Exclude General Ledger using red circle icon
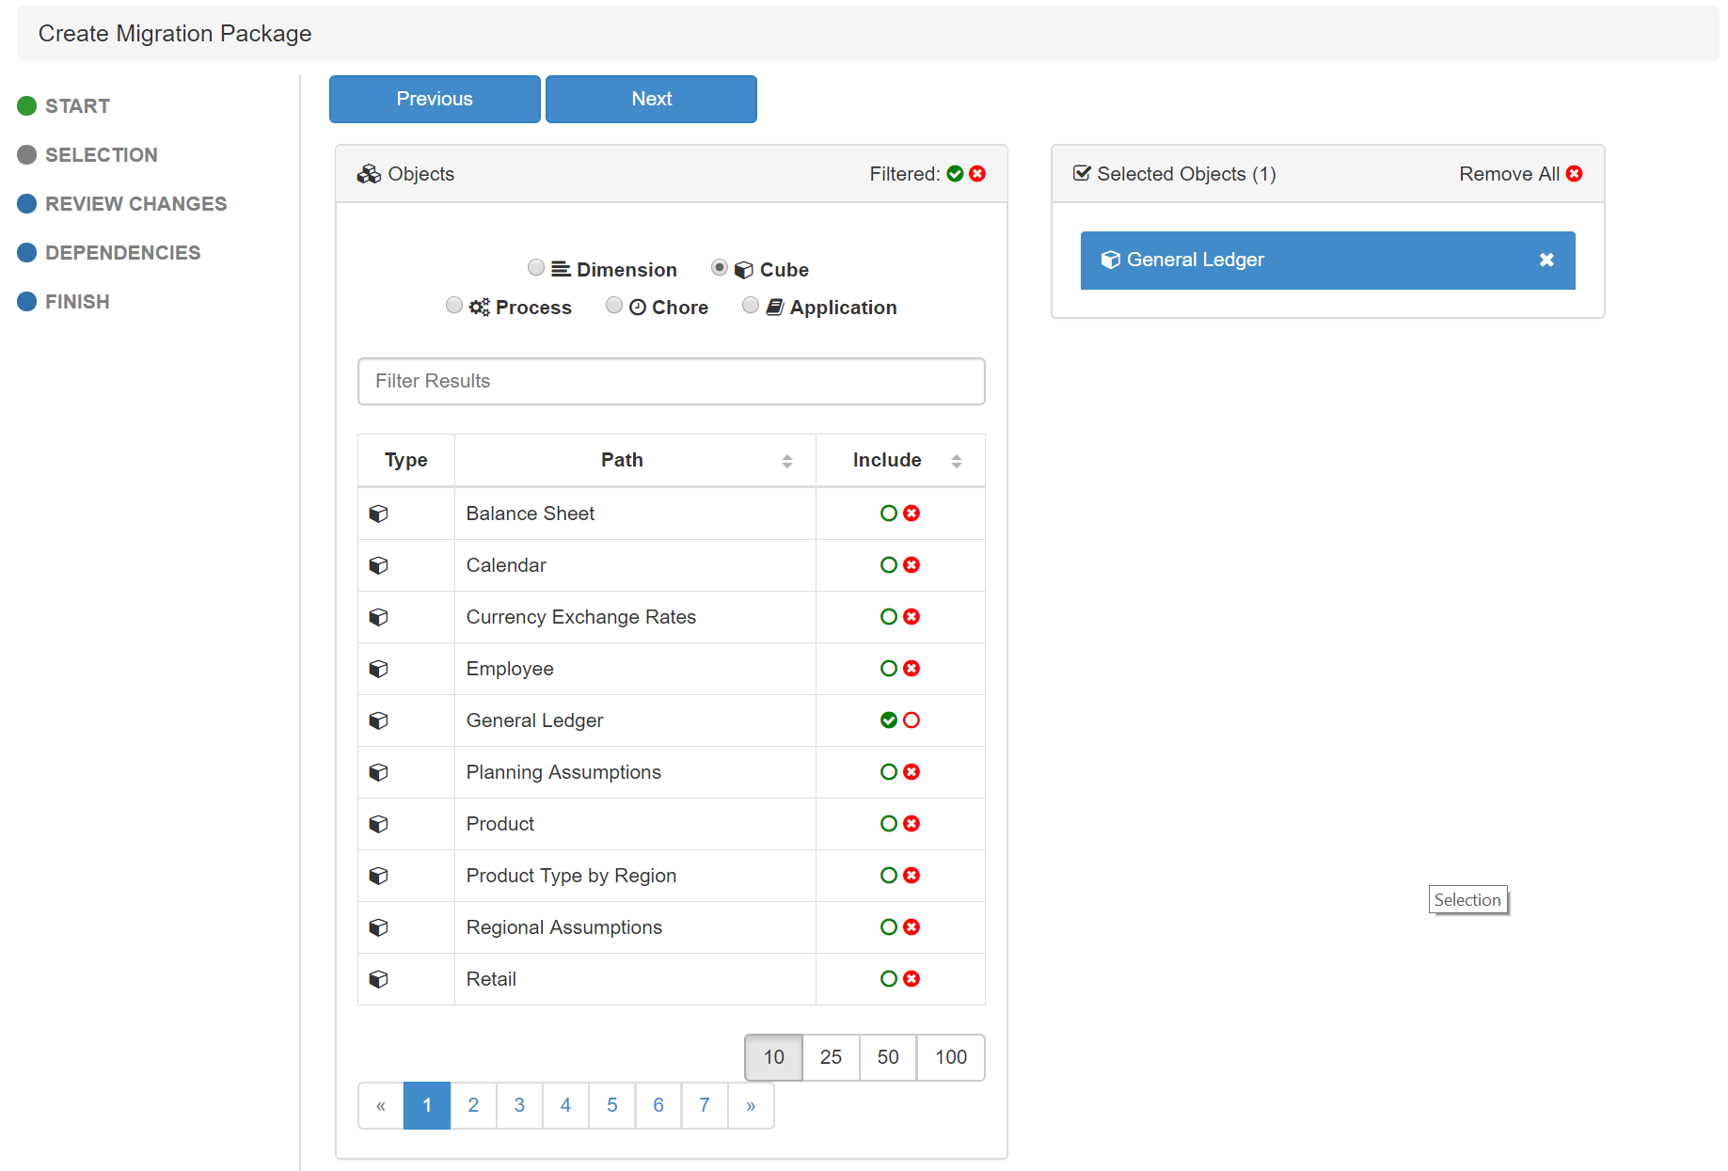Screen dimensions: 1728x1171 point(912,720)
